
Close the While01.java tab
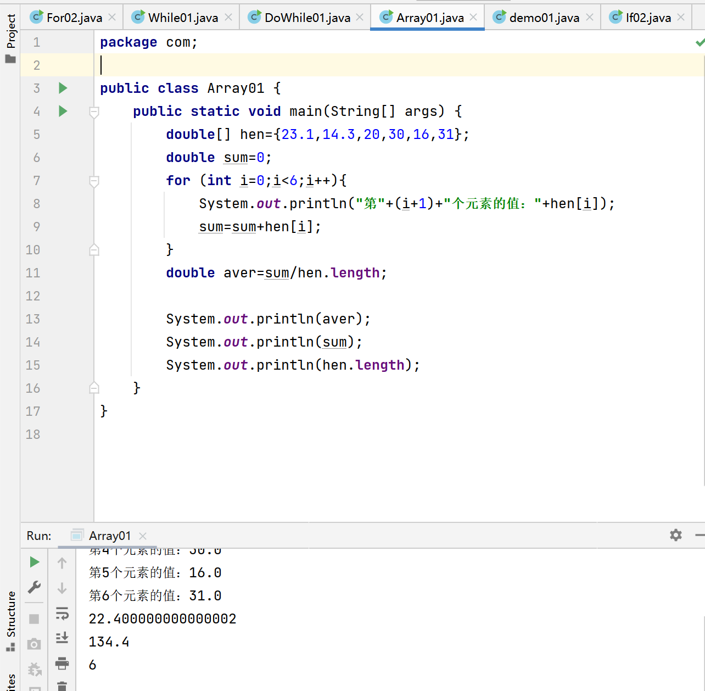click(228, 18)
